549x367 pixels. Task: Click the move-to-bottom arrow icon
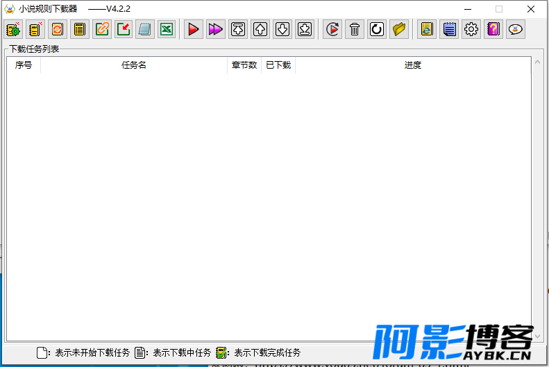(x=305, y=29)
